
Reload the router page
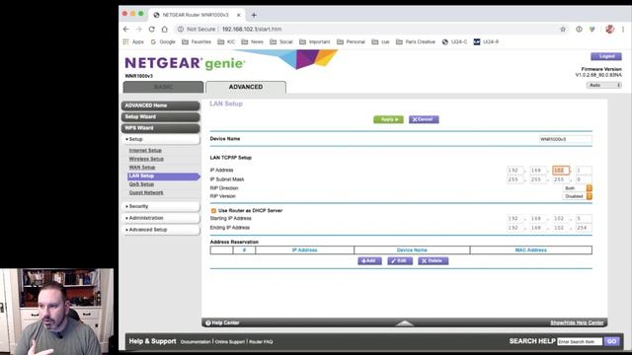tap(151, 29)
